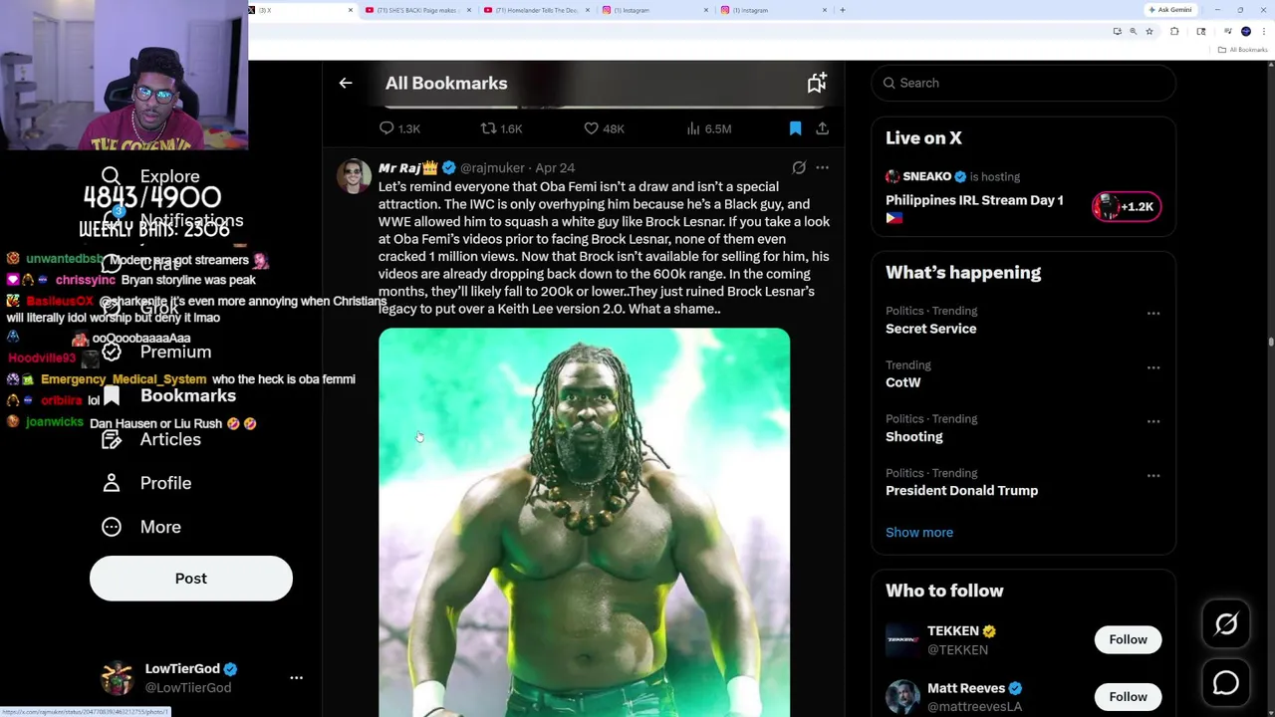Image resolution: width=1275 pixels, height=717 pixels.
Task: Click the install app icon in address bar
Action: (1117, 32)
